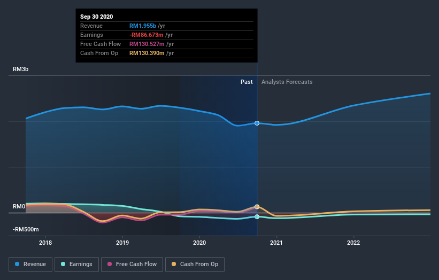Click the RM0 y-axis label
Image resolution: width=439 pixels, height=280 pixels.
(19, 206)
